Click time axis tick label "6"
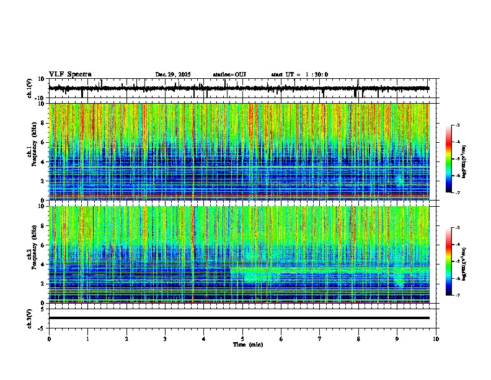Screen dimensions: 491x380 [x=281, y=339]
